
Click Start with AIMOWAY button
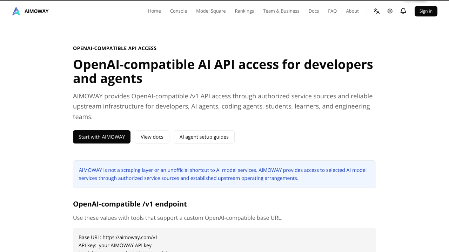(x=102, y=137)
